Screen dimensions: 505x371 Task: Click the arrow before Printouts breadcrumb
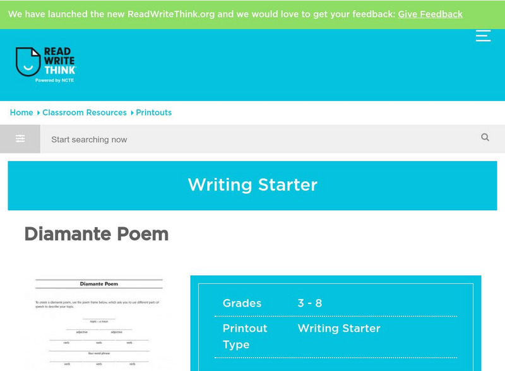coord(132,113)
